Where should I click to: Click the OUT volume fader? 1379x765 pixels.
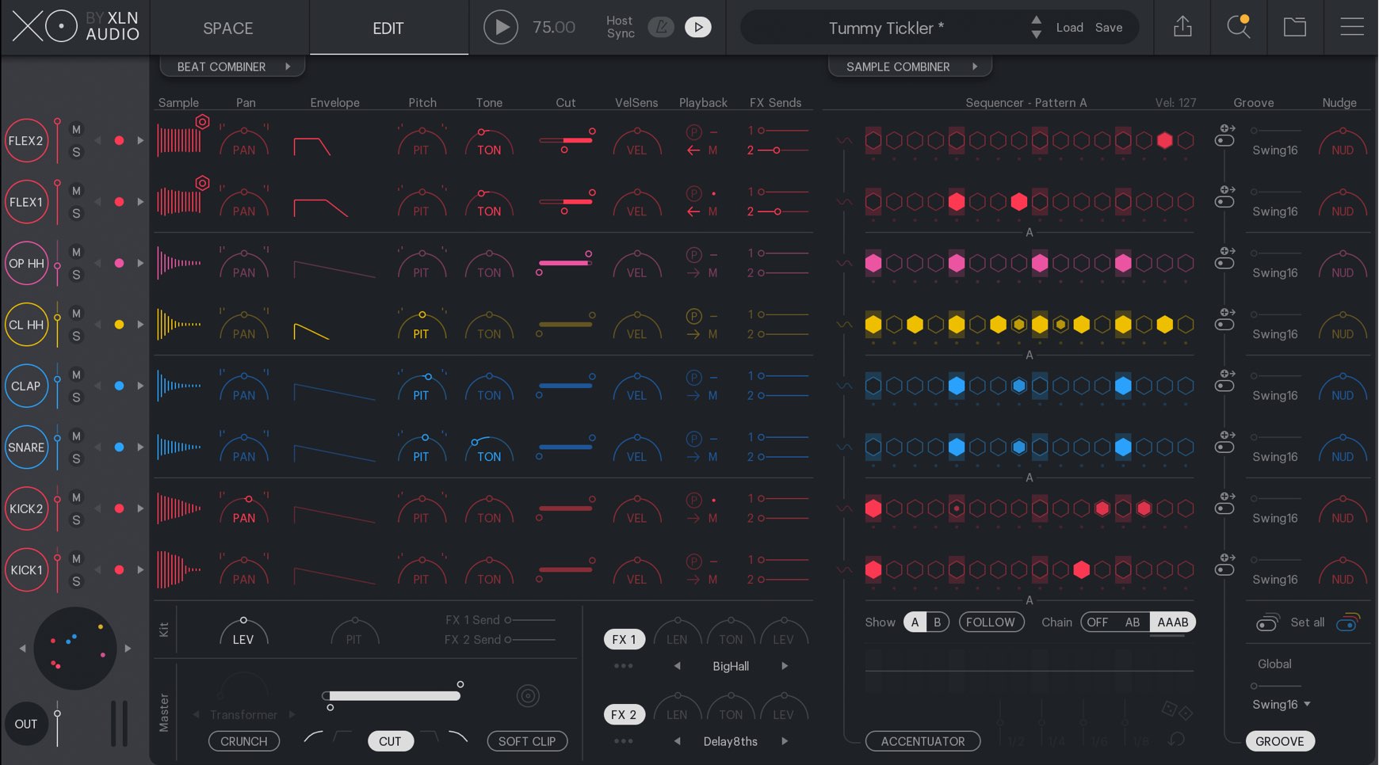point(57,723)
